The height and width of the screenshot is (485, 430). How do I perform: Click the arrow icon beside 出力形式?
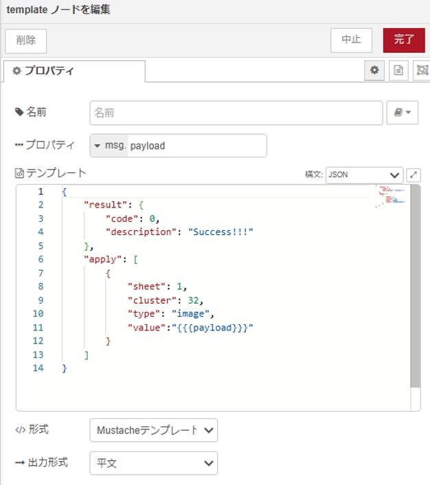(19, 463)
